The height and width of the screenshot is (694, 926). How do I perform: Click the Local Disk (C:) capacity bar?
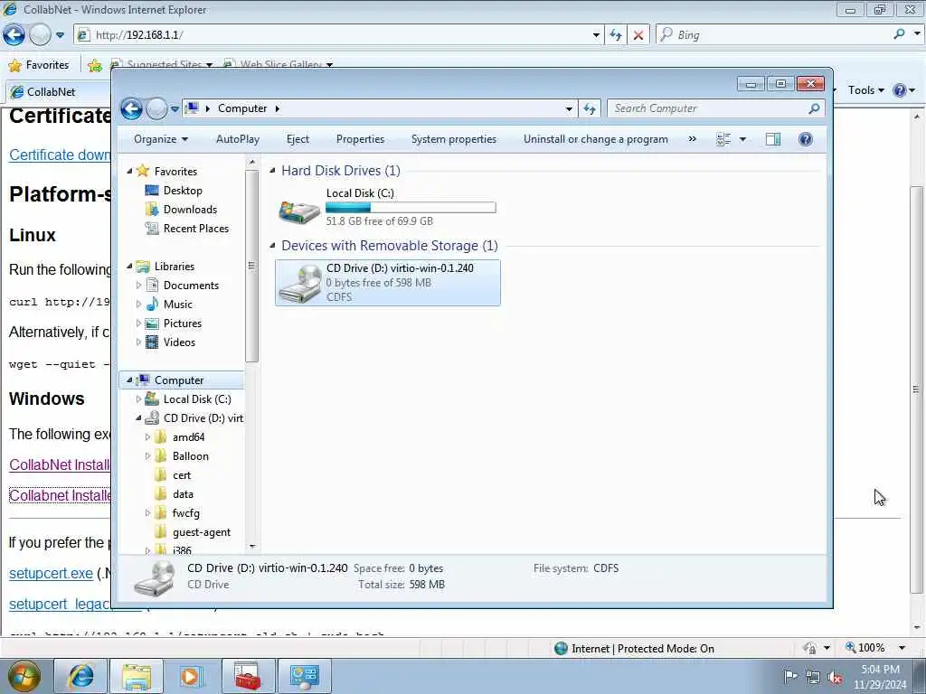411,208
